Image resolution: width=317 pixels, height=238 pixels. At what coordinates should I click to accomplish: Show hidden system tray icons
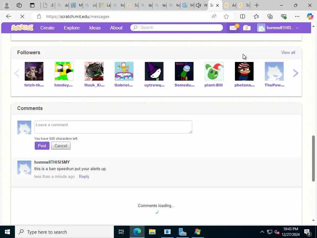[x=262, y=232]
